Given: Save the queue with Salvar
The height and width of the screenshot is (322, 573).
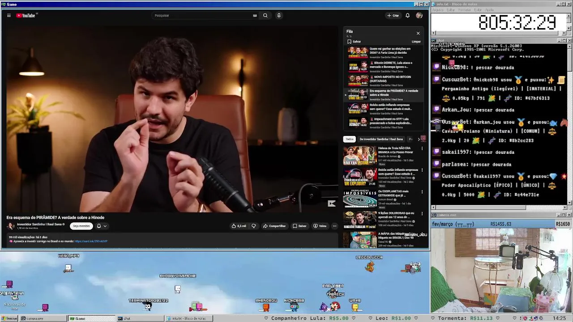Looking at the screenshot, I should click(x=354, y=42).
